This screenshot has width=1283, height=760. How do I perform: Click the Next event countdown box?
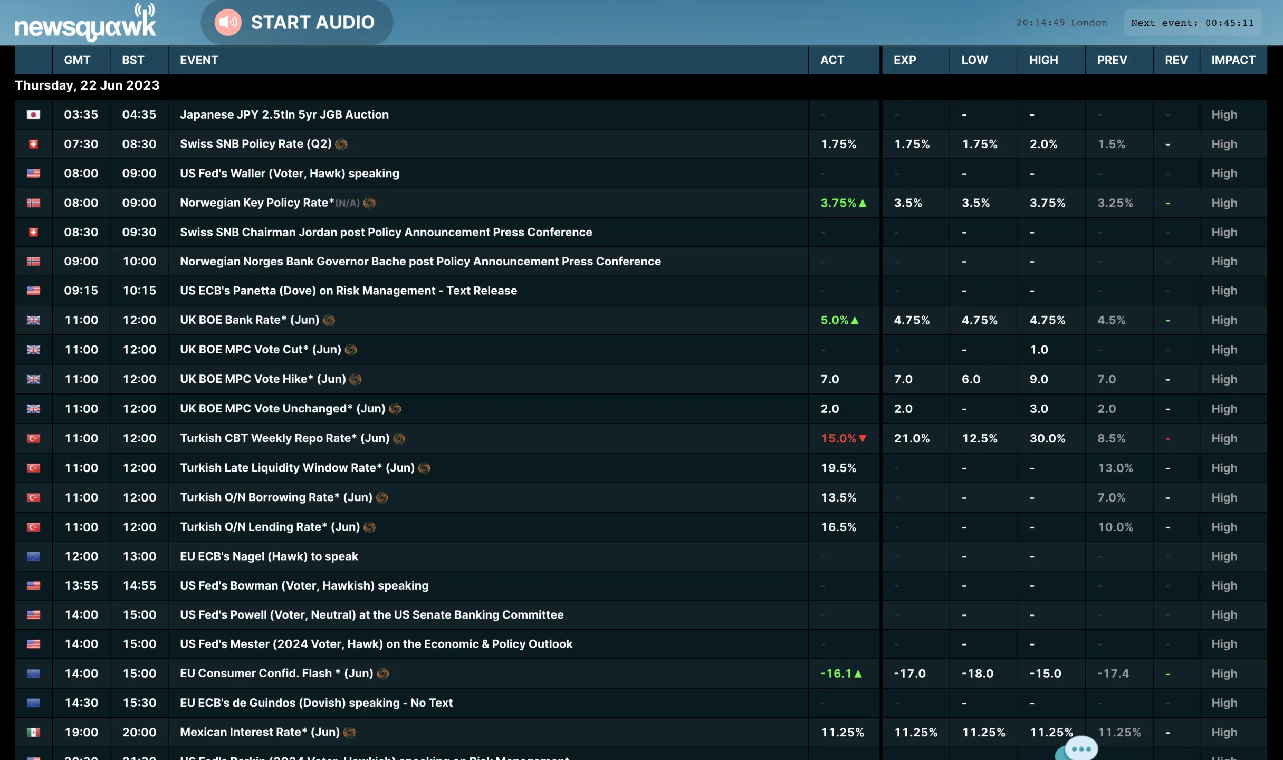pos(1192,23)
